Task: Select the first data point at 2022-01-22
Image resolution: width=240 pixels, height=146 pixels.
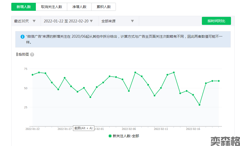Action: coord(33,75)
